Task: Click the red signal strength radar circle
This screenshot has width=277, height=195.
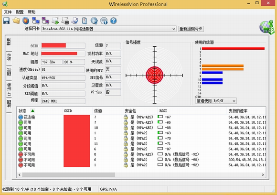Action: pyautogui.click(x=155, y=75)
